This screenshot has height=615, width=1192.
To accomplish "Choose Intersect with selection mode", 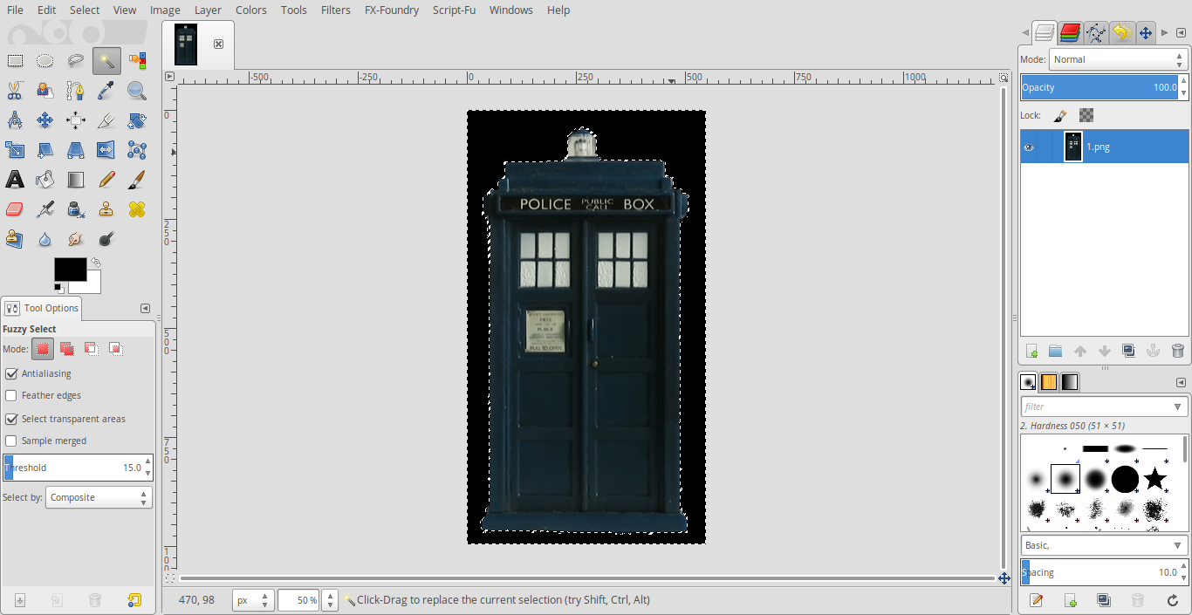I will 115,349.
